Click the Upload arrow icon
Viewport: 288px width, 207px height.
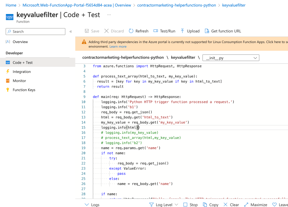click(x=182, y=31)
